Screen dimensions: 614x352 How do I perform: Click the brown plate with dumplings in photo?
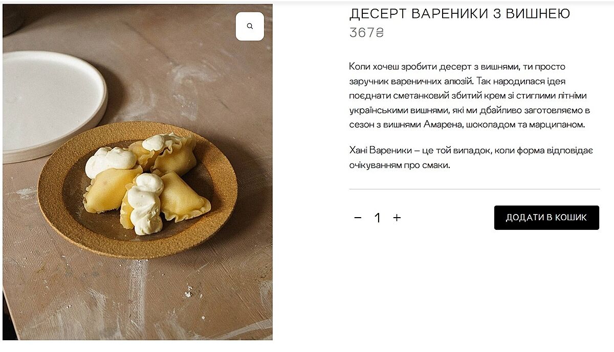(x=137, y=189)
